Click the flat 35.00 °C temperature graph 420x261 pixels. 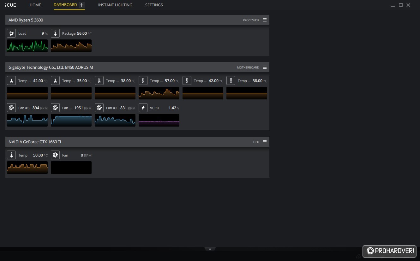tap(71, 93)
